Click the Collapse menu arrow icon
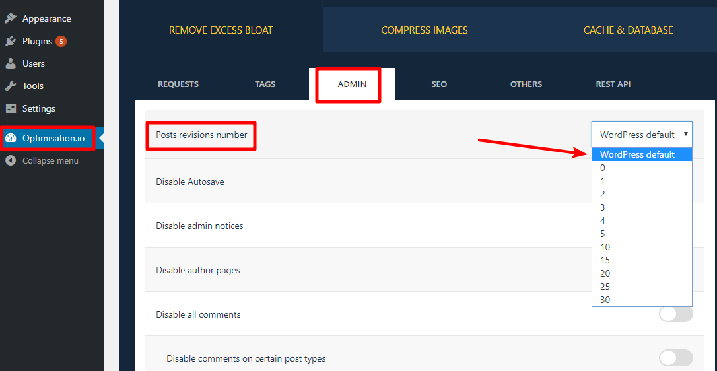Image resolution: width=717 pixels, height=371 pixels. point(11,160)
